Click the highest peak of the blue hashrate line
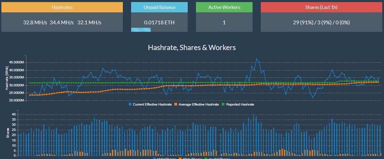Viewport: 384px width, 159px height. click(x=256, y=59)
